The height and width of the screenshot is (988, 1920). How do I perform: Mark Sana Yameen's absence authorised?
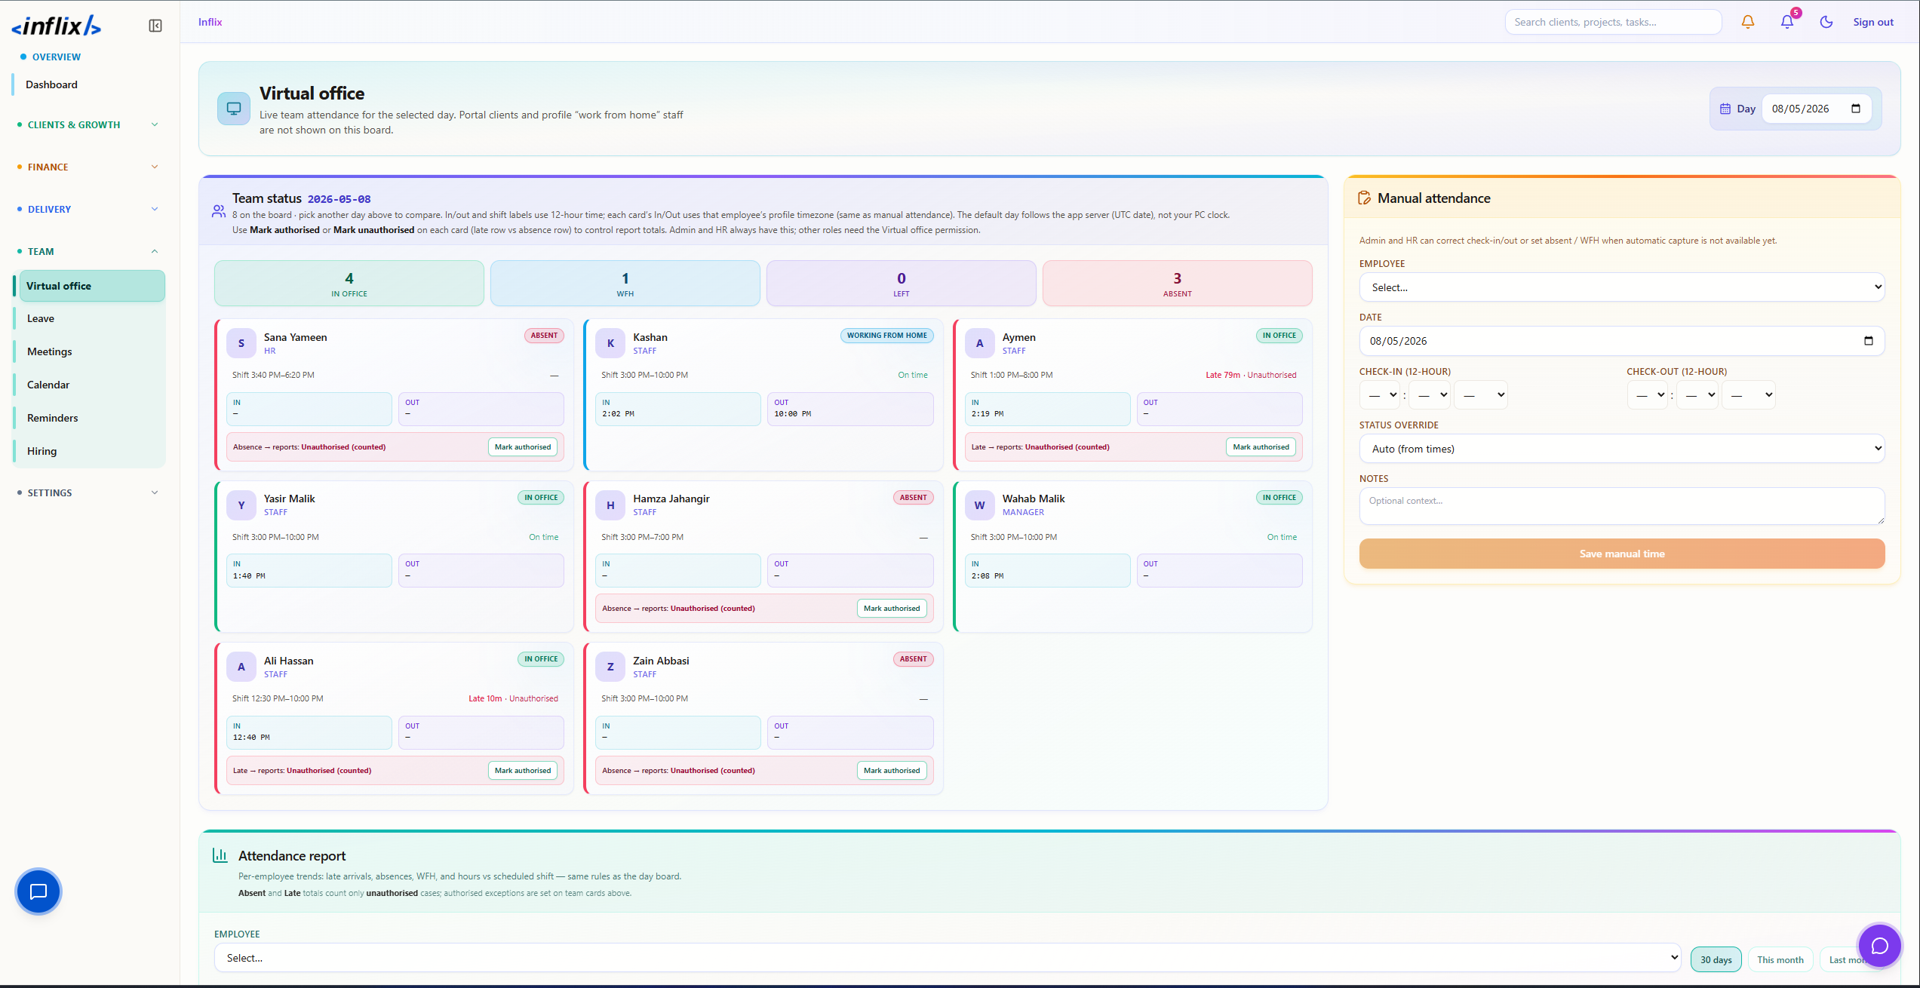point(523,447)
